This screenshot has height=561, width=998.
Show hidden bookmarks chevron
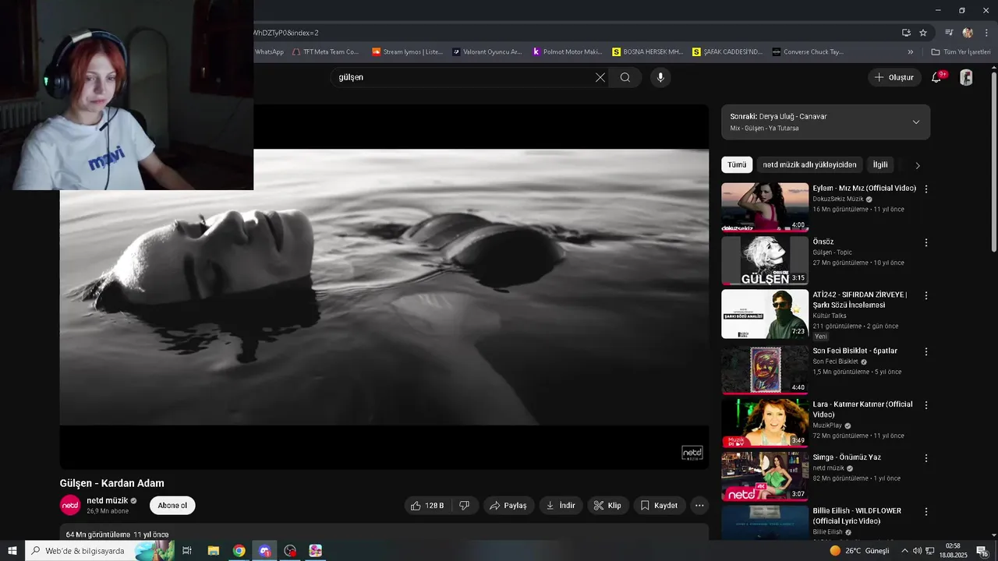(911, 52)
